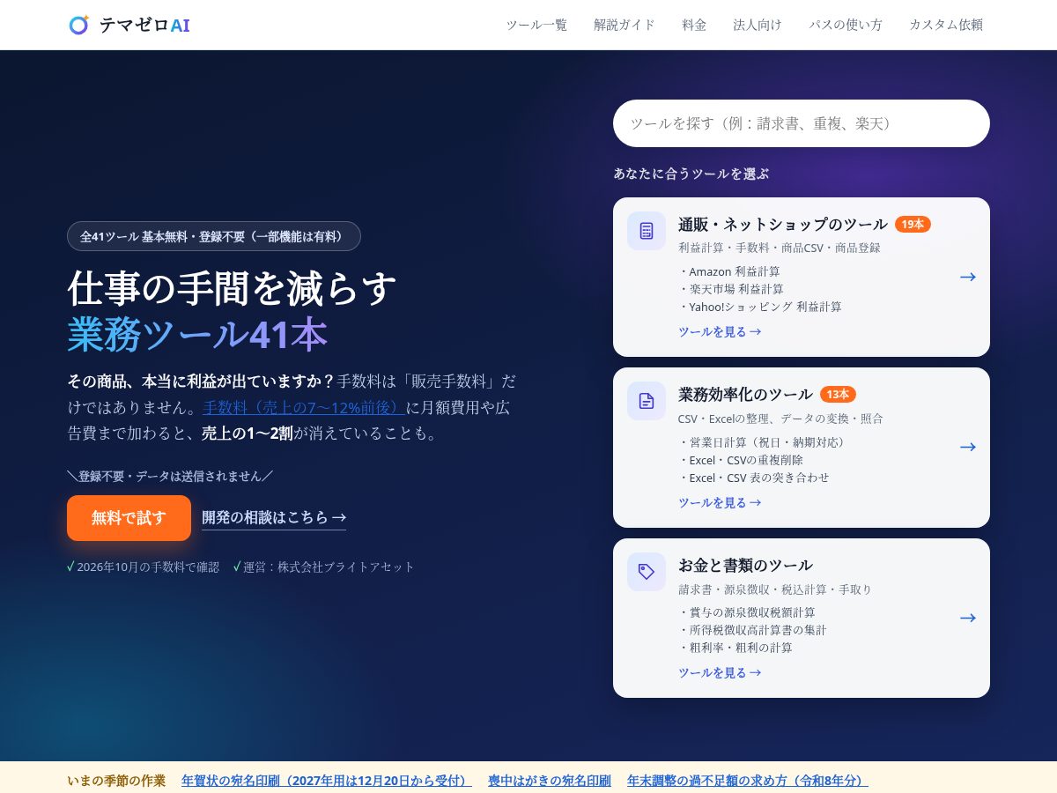Click the arrow on お金と書類のツール card
The image size is (1057, 793).
click(968, 618)
